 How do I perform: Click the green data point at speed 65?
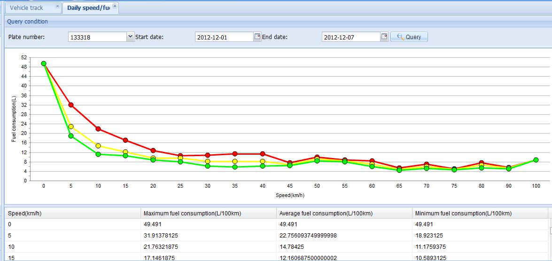click(399, 170)
